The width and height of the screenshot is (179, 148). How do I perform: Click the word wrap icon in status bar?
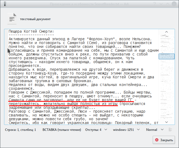click(170, 129)
